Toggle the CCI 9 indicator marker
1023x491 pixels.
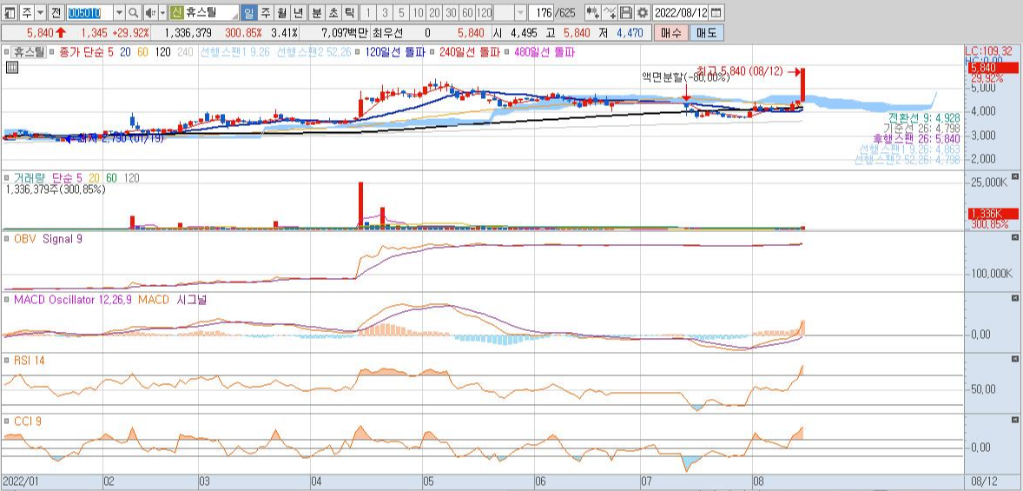tap(7, 421)
